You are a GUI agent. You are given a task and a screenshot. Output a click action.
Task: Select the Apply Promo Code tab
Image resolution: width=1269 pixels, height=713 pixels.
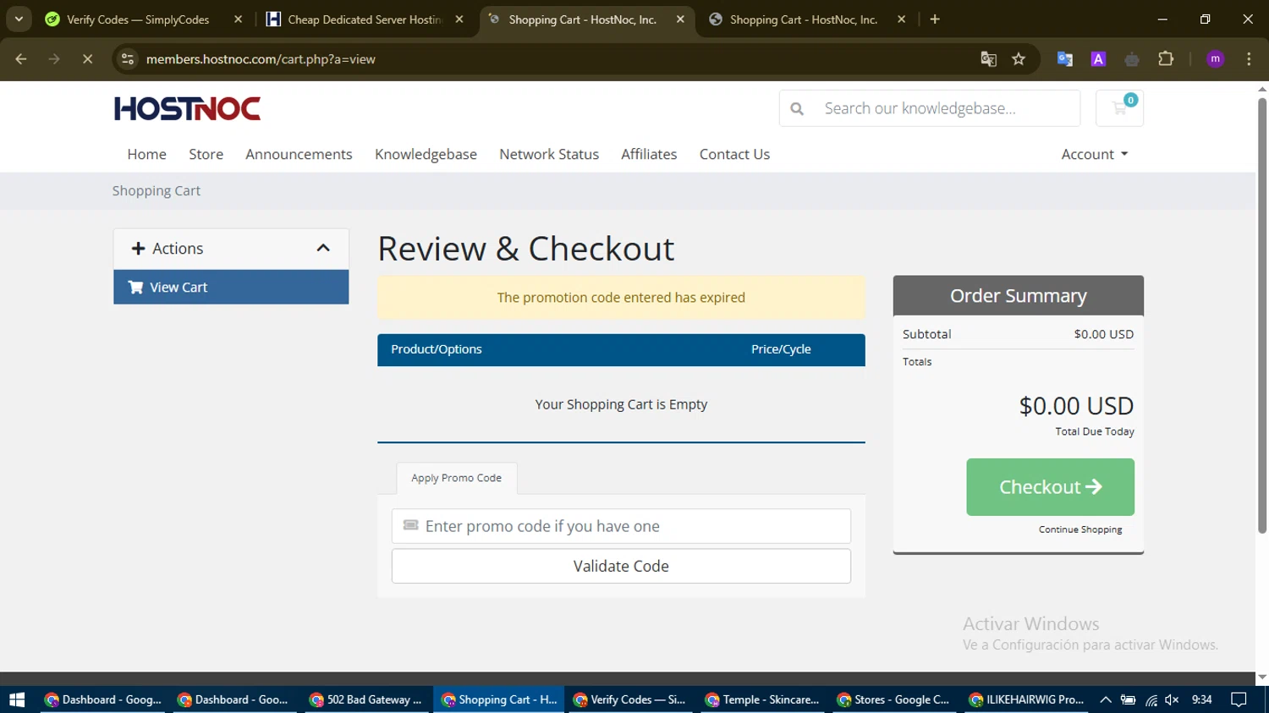click(456, 478)
